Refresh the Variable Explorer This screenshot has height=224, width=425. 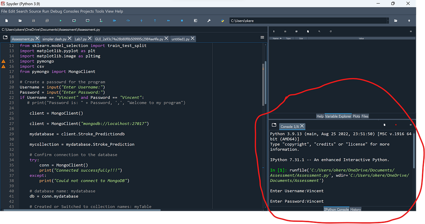330,31
